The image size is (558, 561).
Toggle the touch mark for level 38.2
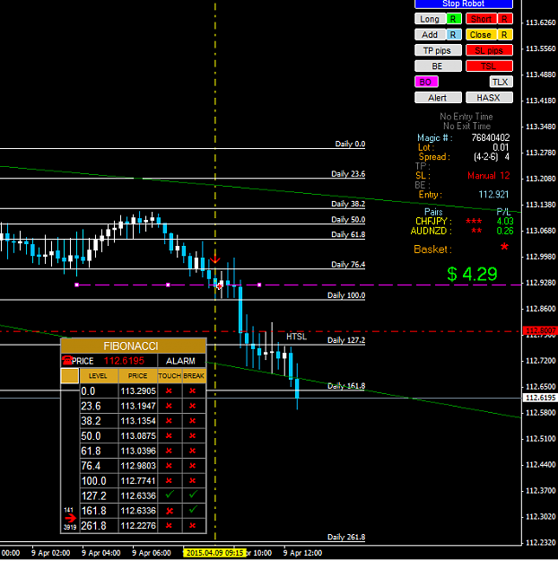tap(169, 421)
